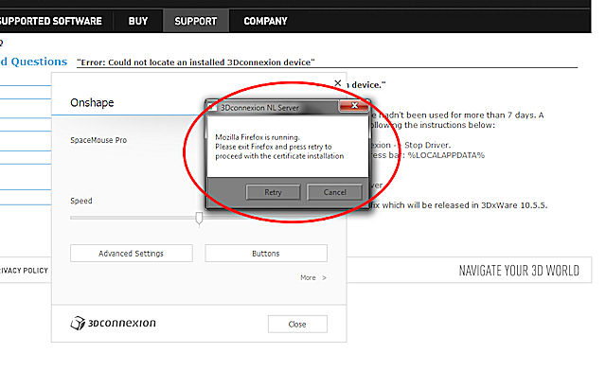Click Retry in the 3Dconnexion NL Server dialog
This screenshot has height=371, width=606.
click(273, 192)
